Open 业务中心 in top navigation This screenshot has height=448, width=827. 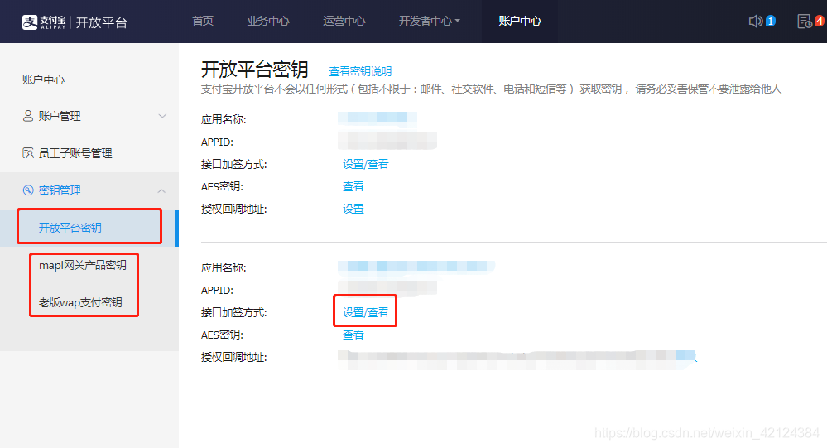(x=268, y=21)
